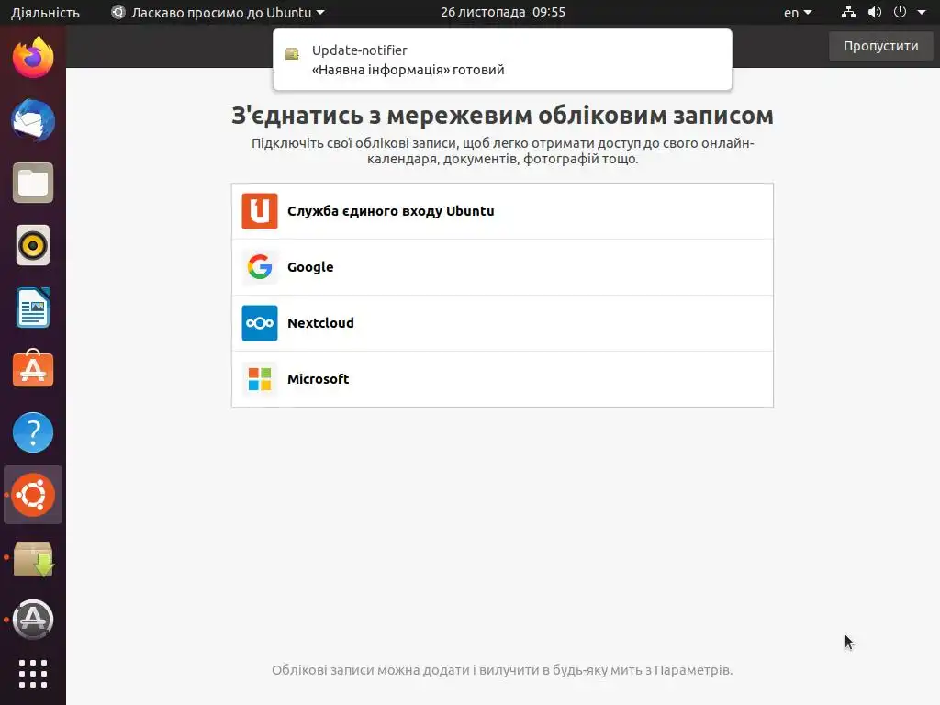Show applications grid in dock
This screenshot has width=940, height=705.
pyautogui.click(x=33, y=674)
